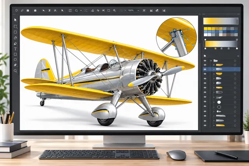Image resolution: width=249 pixels, height=166 pixels.
Task: Expand the white filled circle layer's arrow
Action: tap(214, 102)
